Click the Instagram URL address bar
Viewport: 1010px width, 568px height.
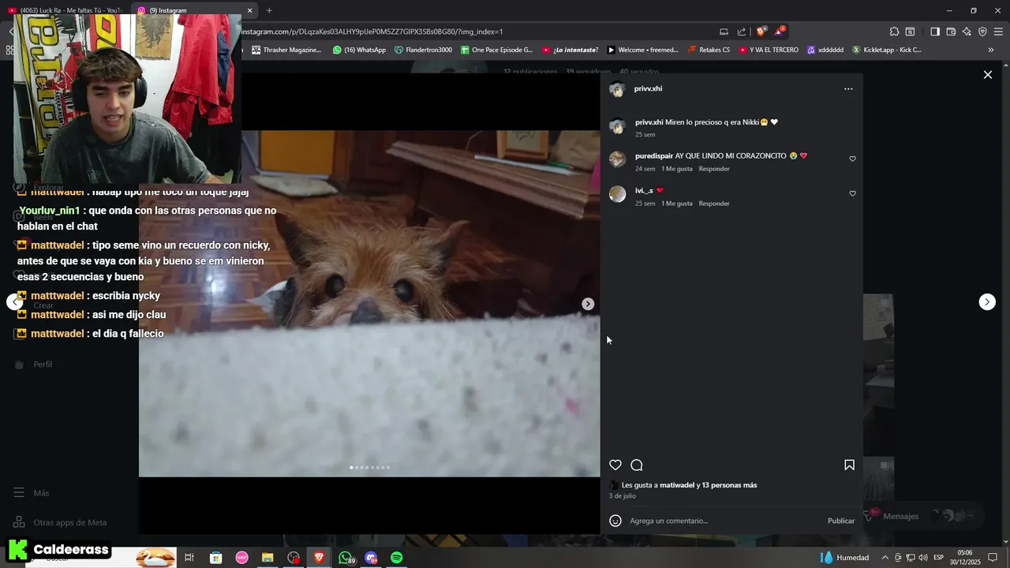tap(473, 32)
